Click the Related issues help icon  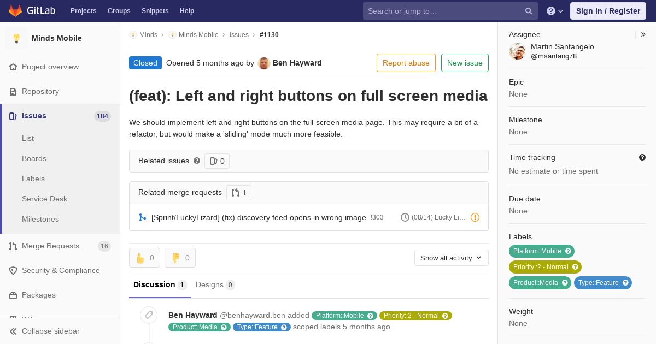point(197,161)
